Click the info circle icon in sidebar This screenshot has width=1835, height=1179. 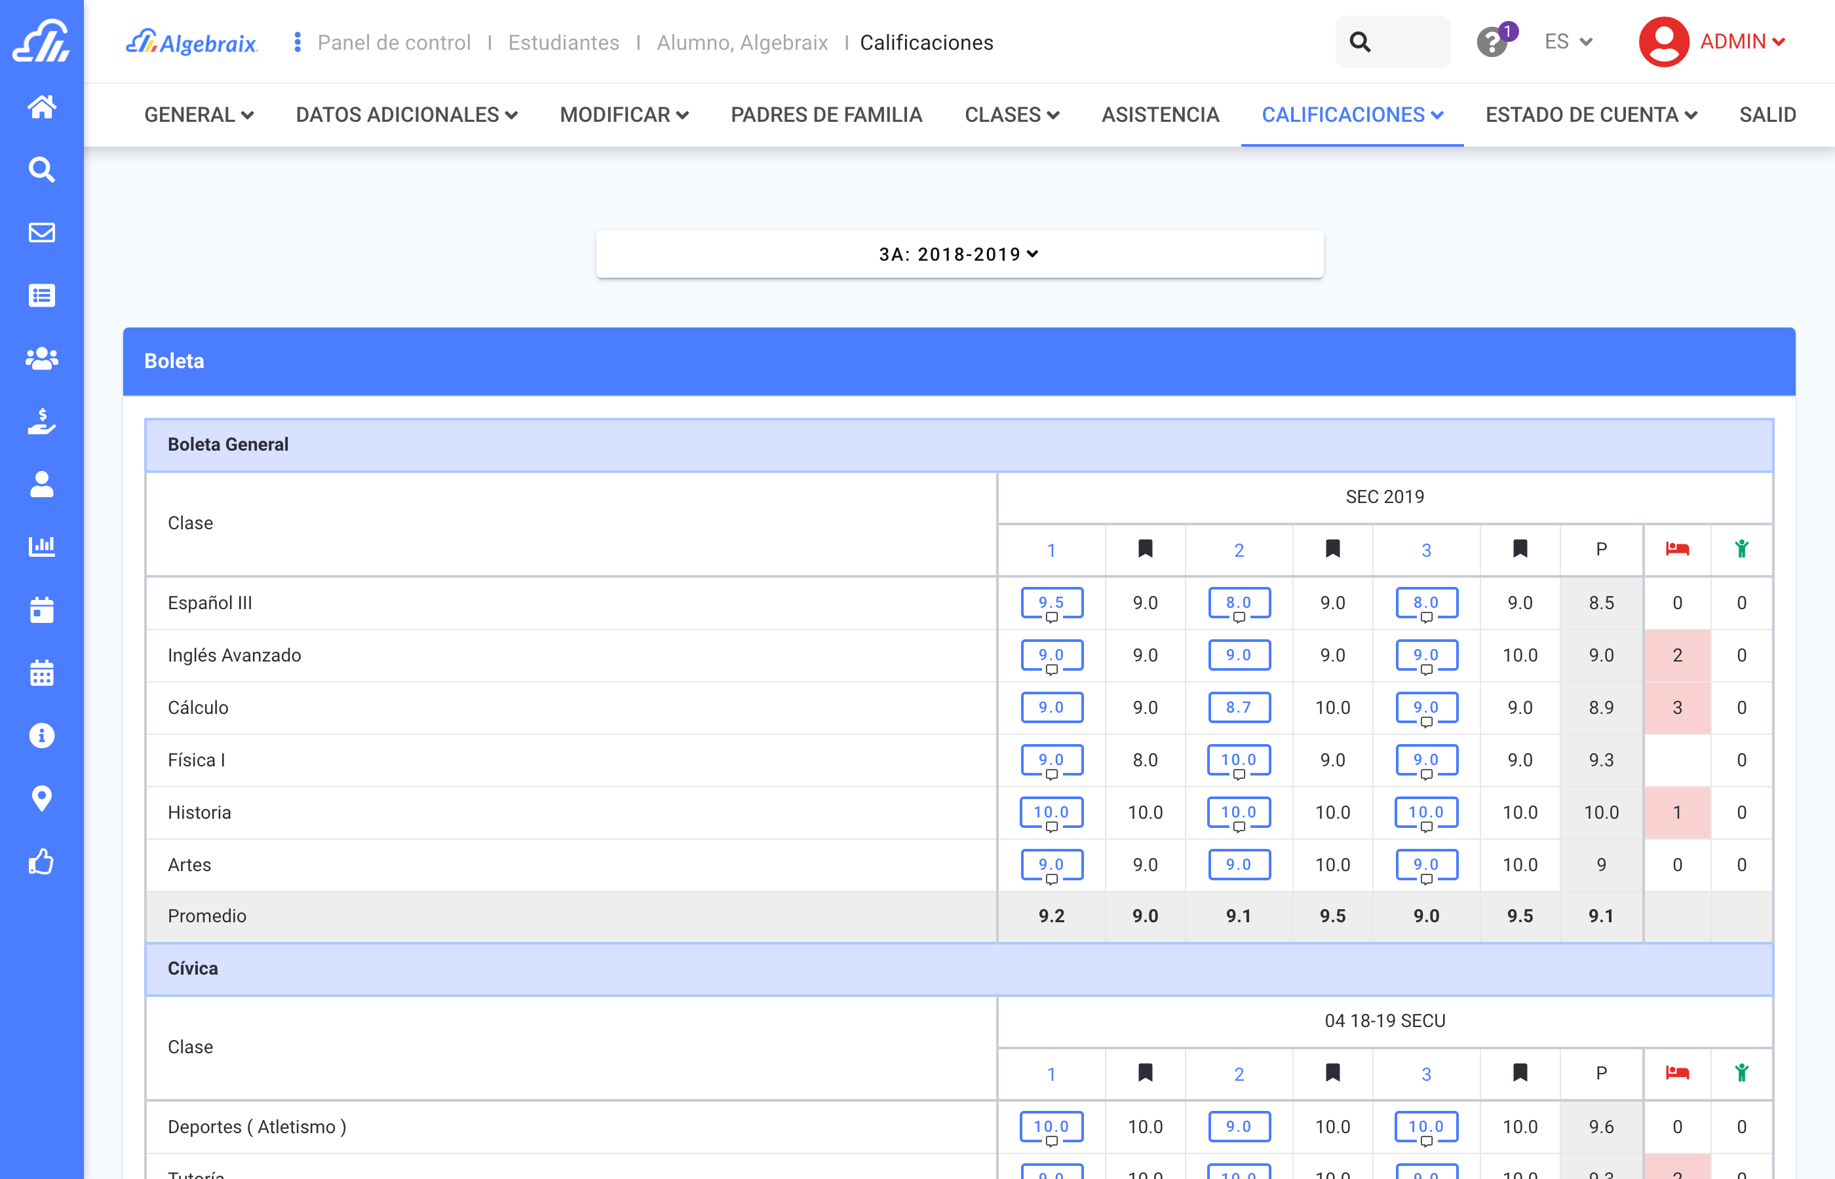click(x=41, y=736)
